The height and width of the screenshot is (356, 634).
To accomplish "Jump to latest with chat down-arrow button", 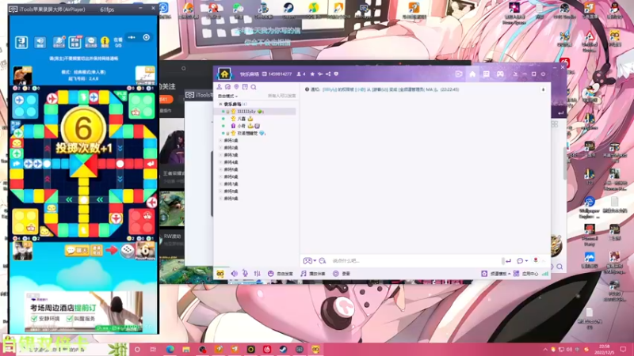I will [x=543, y=89].
